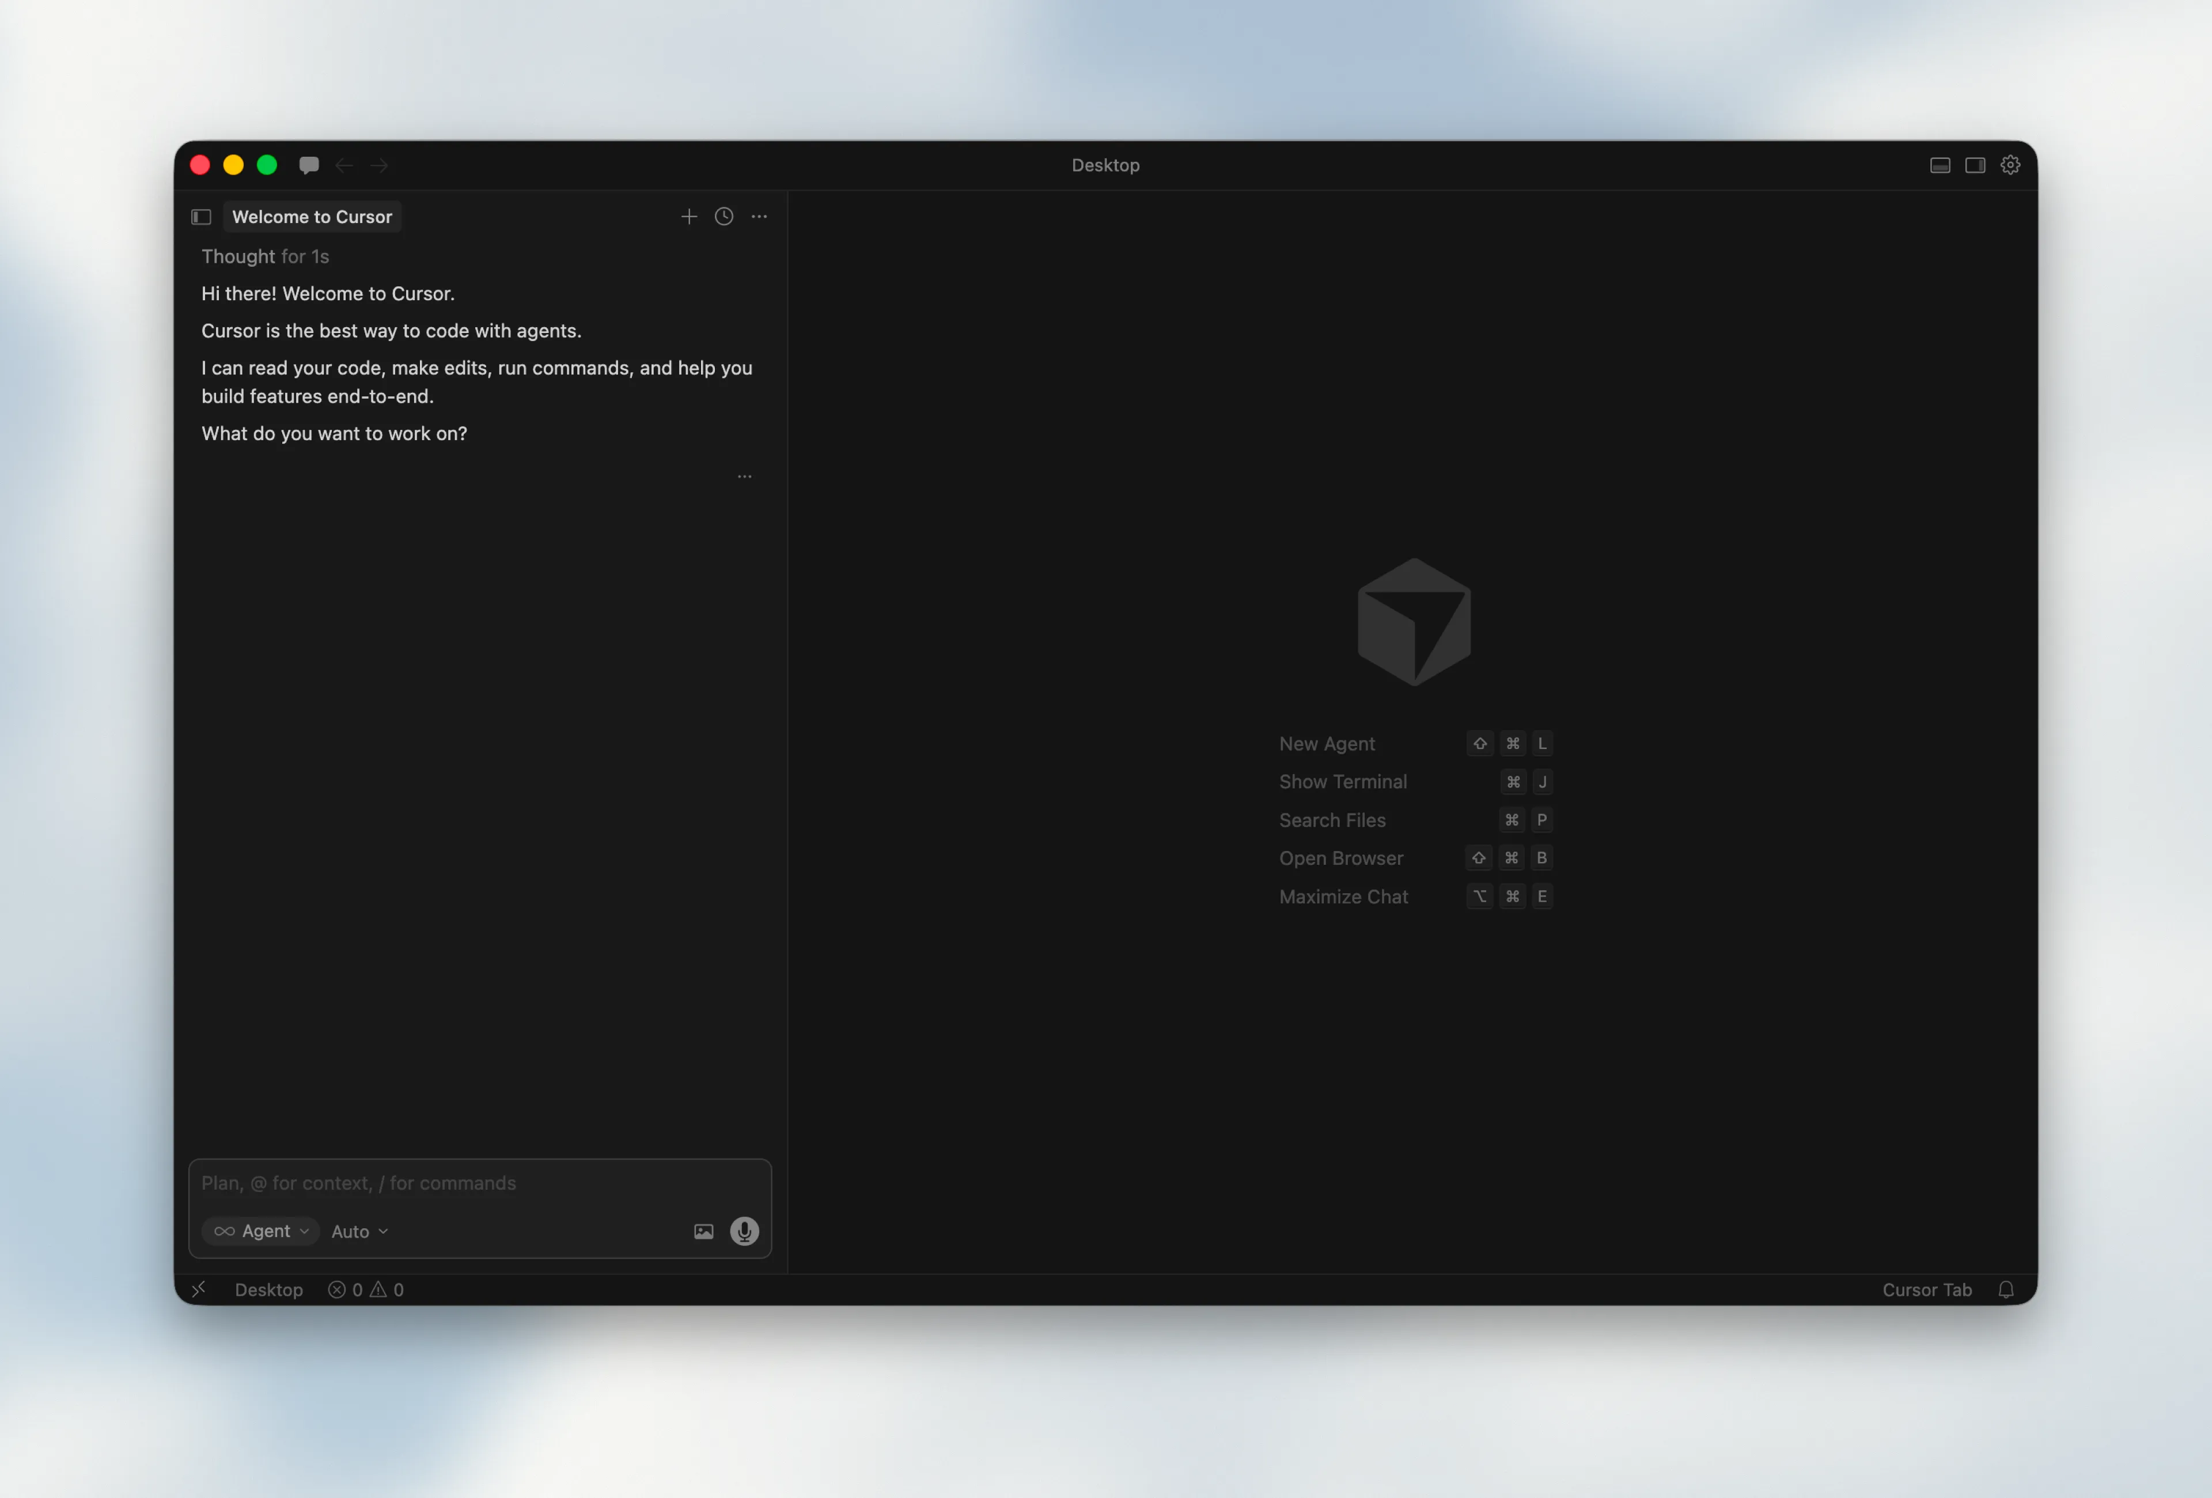Click the Show Terminal shortcut
This screenshot has width=2212, height=1498.
pos(1415,782)
